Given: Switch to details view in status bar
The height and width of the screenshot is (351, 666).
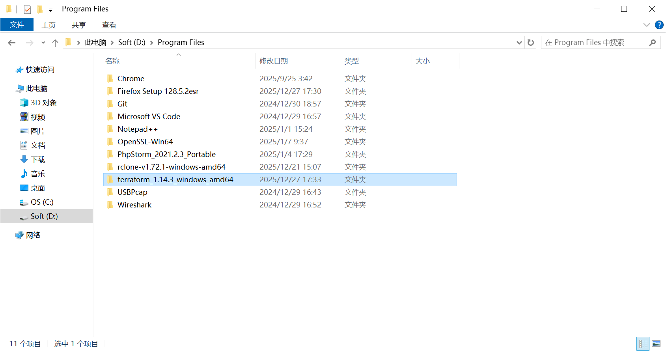Looking at the screenshot, I should tap(643, 344).
